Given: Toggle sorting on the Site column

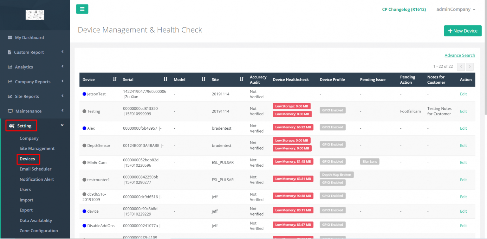Looking at the screenshot, I should (x=242, y=79).
